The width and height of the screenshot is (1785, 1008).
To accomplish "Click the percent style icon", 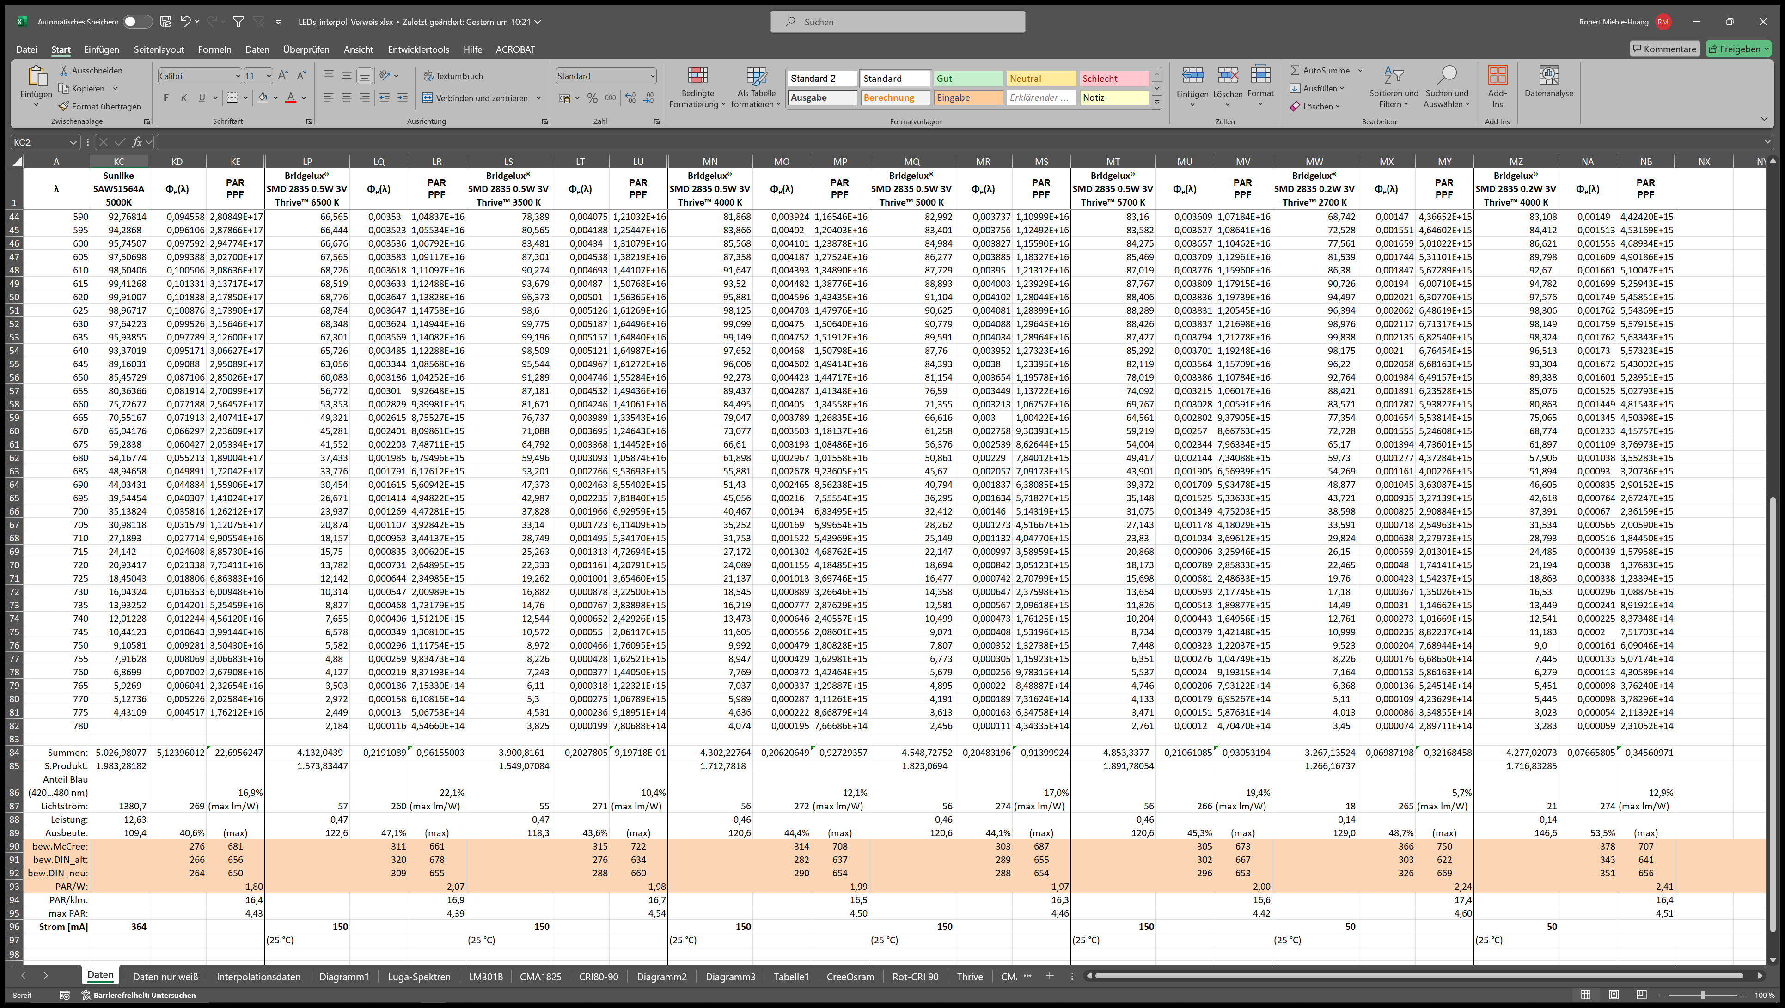I will pos(593,98).
